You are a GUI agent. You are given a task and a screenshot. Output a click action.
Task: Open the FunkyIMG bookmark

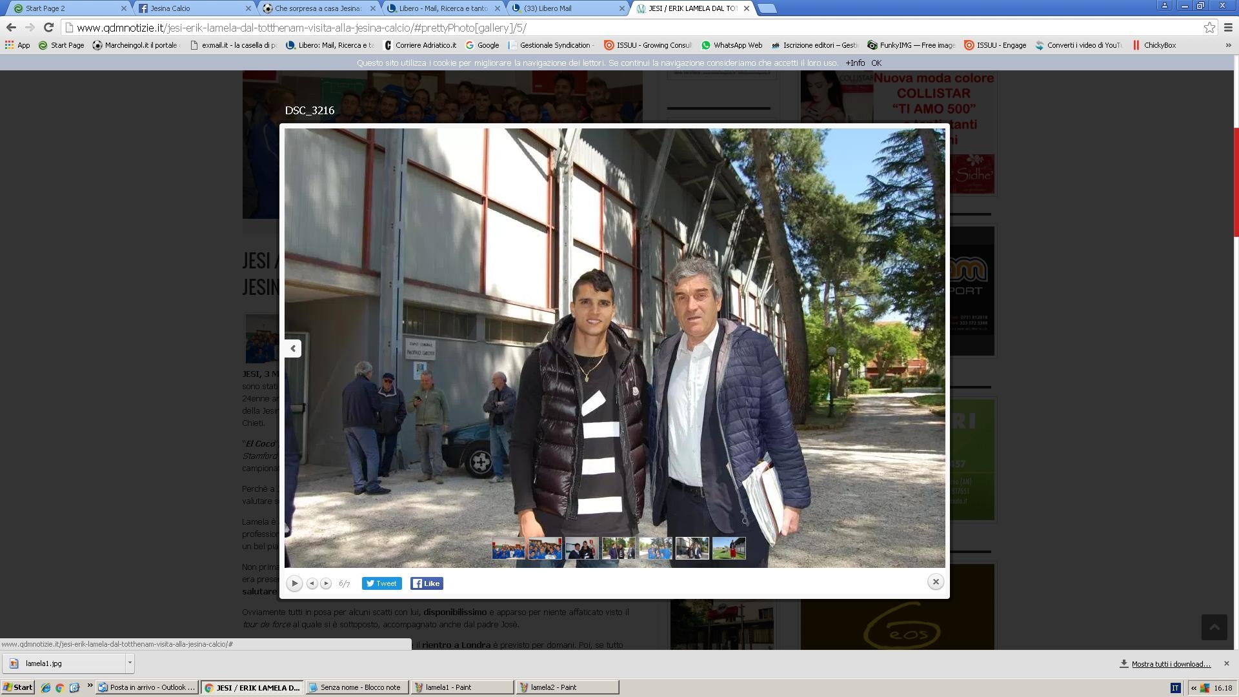point(911,45)
